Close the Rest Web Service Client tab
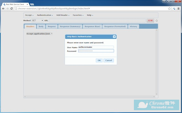This screenshot has width=182, height=113. point(27,4)
